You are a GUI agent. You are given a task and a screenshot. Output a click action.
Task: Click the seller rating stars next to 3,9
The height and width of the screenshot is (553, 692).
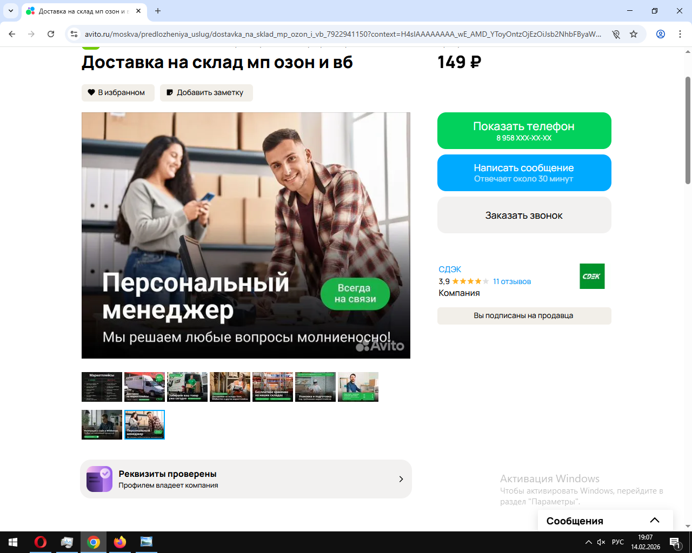click(x=470, y=281)
